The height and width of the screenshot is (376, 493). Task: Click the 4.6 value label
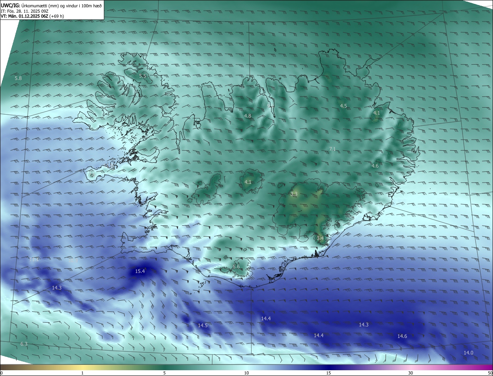(375, 166)
